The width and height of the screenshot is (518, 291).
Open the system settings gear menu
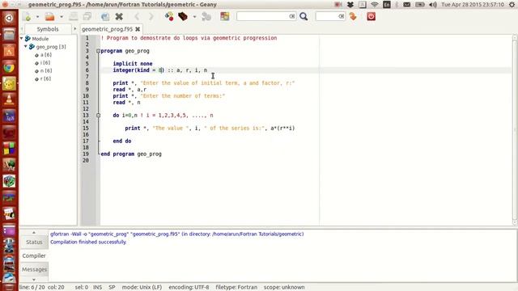[x=512, y=5]
